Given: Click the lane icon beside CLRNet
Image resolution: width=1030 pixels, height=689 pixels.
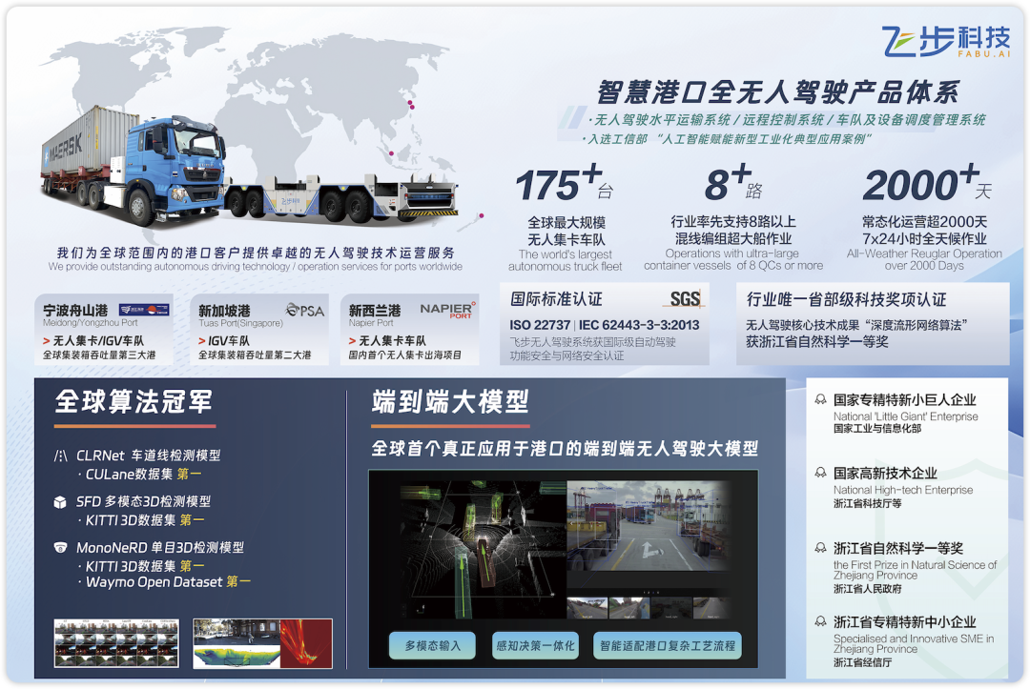Looking at the screenshot, I should pyautogui.click(x=61, y=456).
